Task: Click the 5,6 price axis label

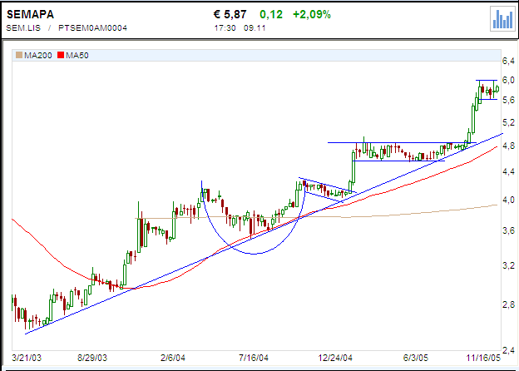Action: tap(509, 100)
